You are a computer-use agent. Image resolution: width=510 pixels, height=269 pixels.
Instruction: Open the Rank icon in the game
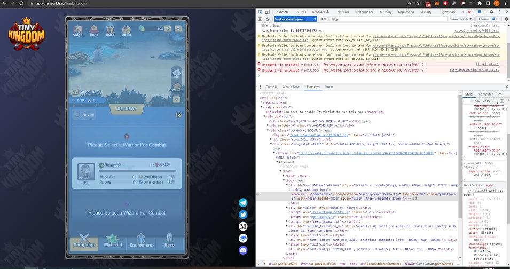94,30
